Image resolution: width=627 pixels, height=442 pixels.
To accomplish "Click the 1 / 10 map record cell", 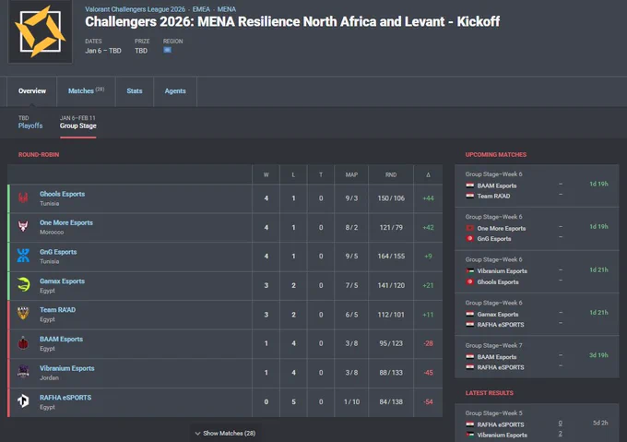I will [351, 401].
